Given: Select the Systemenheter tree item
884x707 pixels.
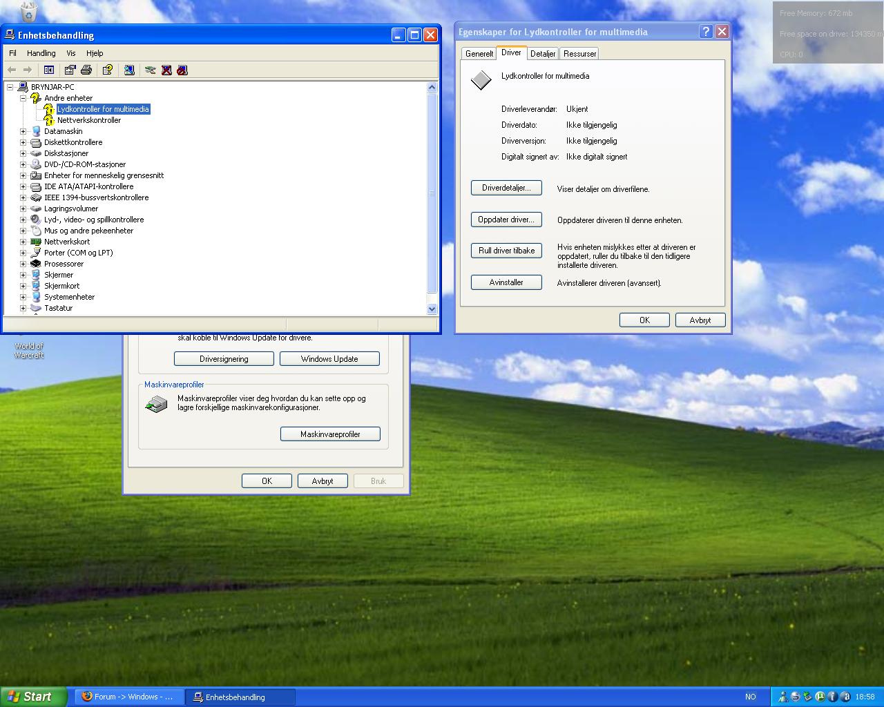Looking at the screenshot, I should pyautogui.click(x=69, y=297).
